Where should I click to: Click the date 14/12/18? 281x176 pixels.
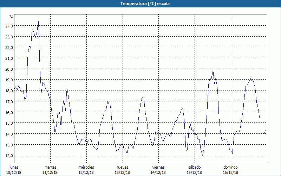[158, 172]
